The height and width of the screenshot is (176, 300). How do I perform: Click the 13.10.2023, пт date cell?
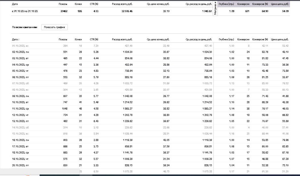pyautogui.click(x=21, y=121)
